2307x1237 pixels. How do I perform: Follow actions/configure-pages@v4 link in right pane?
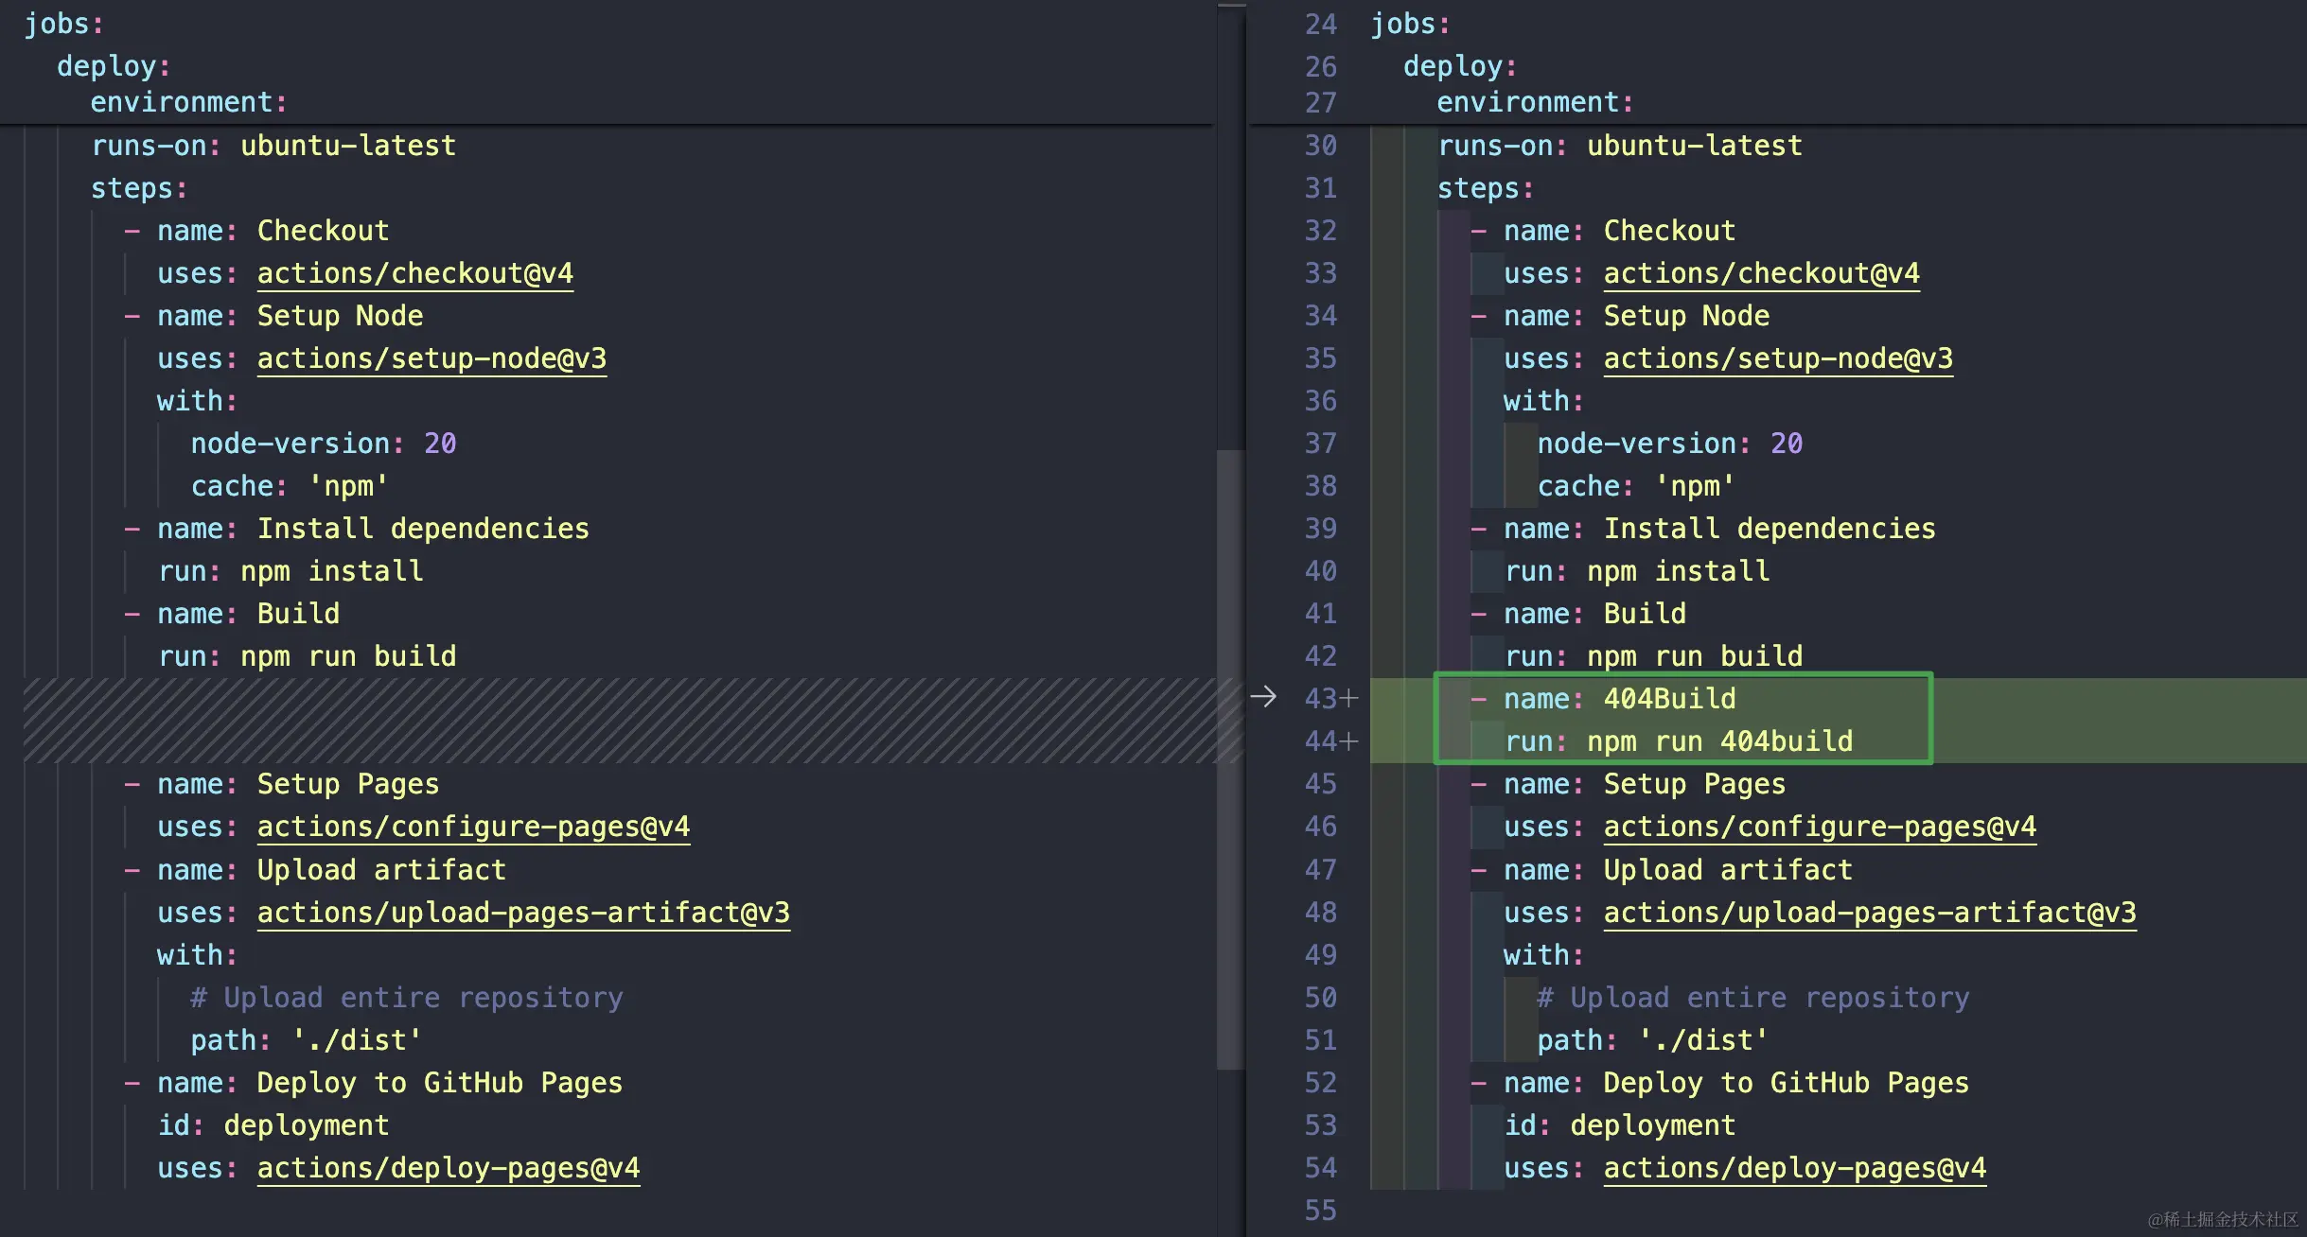click(1819, 827)
